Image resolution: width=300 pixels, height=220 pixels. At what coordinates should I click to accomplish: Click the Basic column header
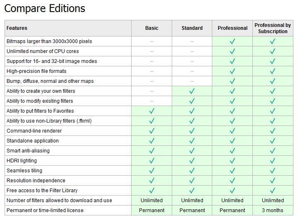tap(151, 28)
